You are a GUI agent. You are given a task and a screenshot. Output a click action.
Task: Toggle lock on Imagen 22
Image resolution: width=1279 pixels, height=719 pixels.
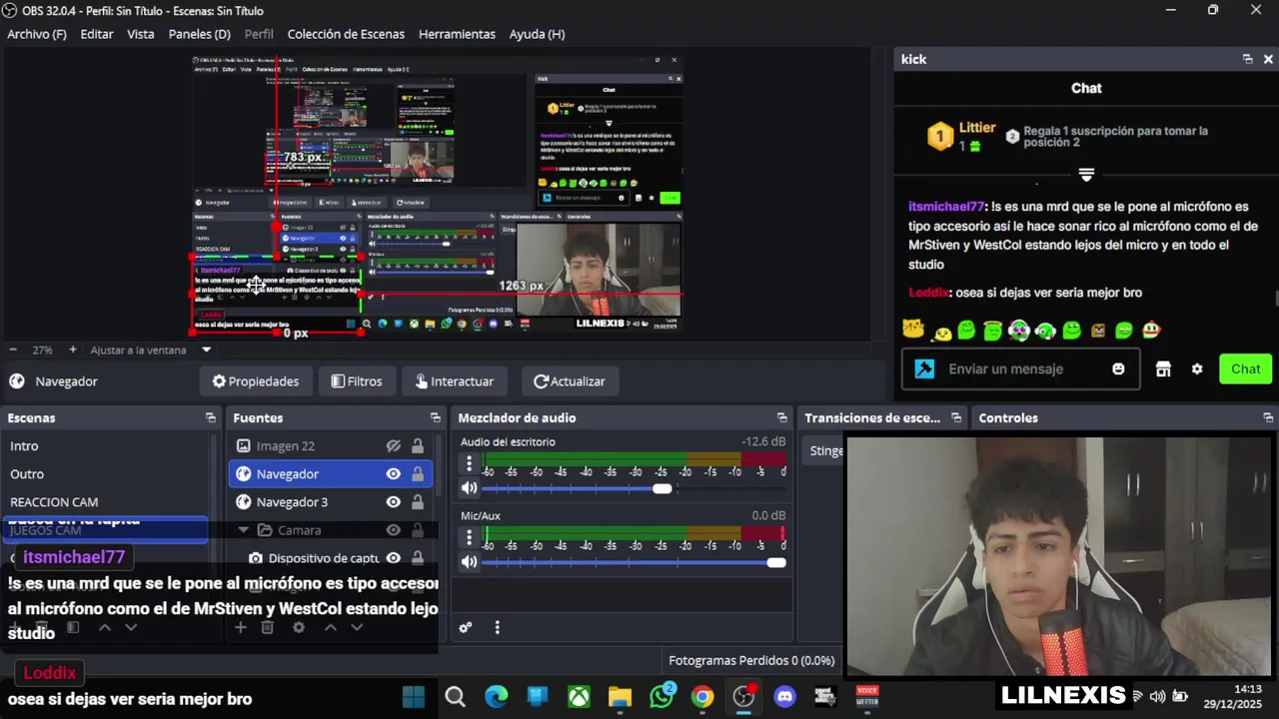[418, 446]
